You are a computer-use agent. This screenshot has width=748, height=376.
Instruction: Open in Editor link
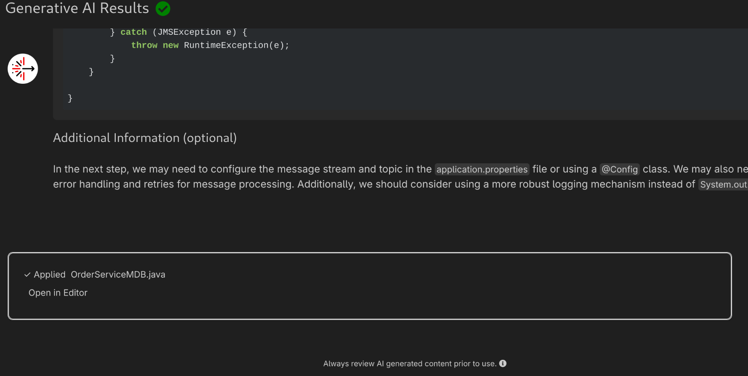pyautogui.click(x=58, y=293)
